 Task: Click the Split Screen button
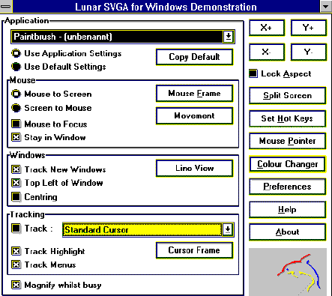pos(288,95)
